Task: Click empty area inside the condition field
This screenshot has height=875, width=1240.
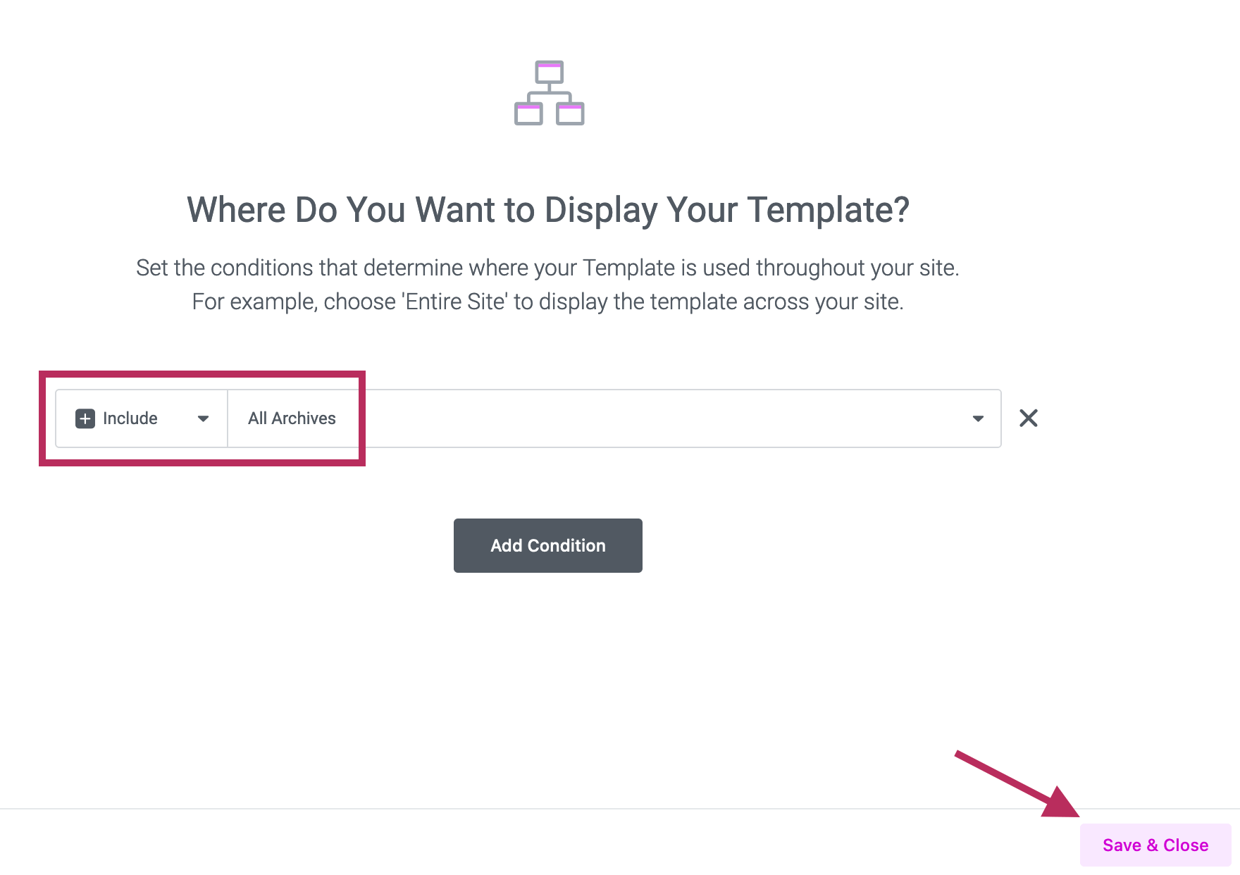Action: click(x=634, y=418)
